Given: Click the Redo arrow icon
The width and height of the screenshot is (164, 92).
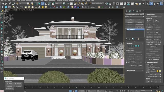Looking at the screenshot, I should click(6, 4).
